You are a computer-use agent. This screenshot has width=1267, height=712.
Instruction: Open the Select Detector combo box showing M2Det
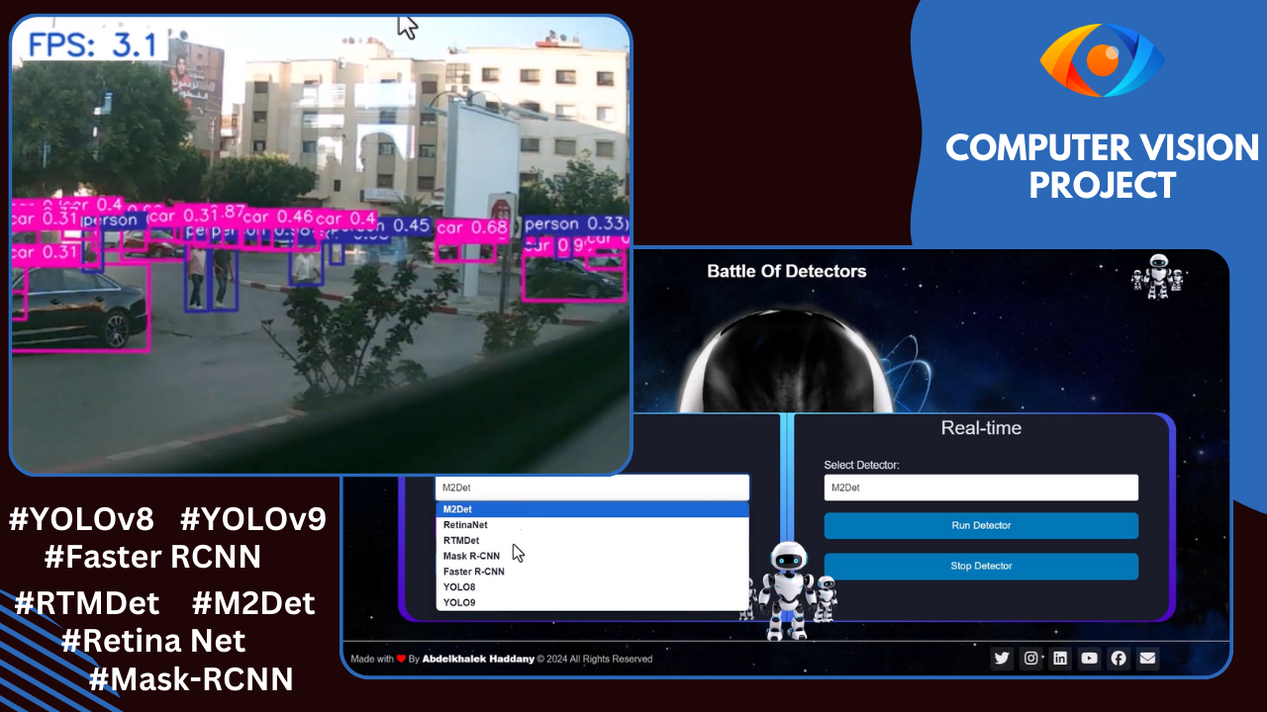point(981,488)
